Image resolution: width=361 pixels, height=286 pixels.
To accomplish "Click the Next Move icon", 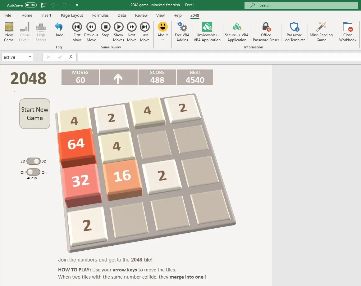I will tap(132, 27).
